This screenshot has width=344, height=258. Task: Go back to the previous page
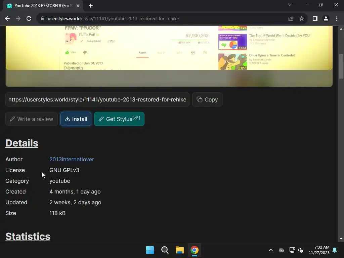click(7, 19)
